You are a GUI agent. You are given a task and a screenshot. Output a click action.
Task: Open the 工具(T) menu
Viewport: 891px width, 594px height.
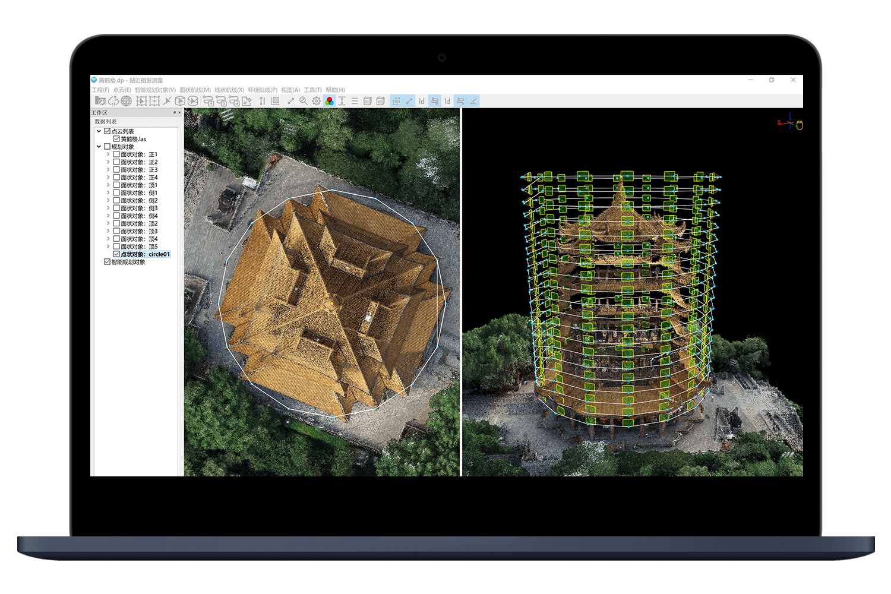coord(312,90)
